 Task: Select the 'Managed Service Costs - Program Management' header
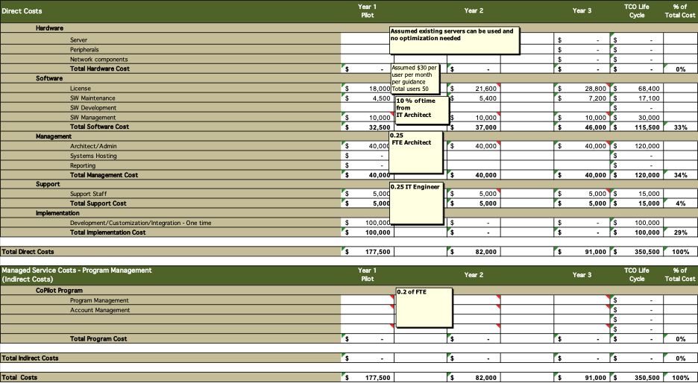point(77,270)
